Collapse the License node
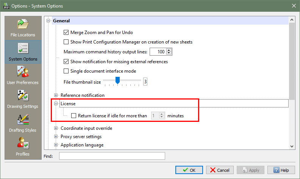 (x=56, y=104)
